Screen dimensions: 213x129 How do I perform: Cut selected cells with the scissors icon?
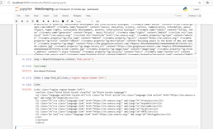pos(28,21)
